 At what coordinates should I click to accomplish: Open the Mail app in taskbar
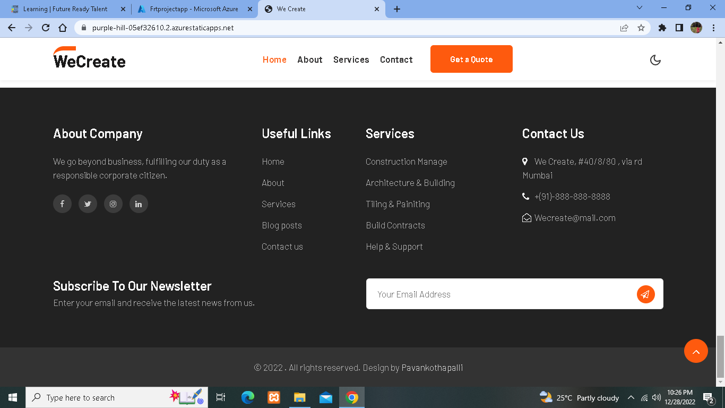pyautogui.click(x=326, y=397)
